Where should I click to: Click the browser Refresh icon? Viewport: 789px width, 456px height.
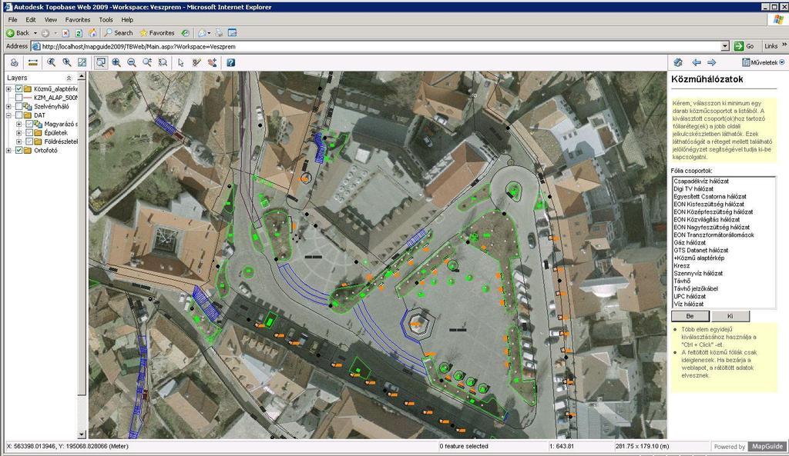click(79, 33)
